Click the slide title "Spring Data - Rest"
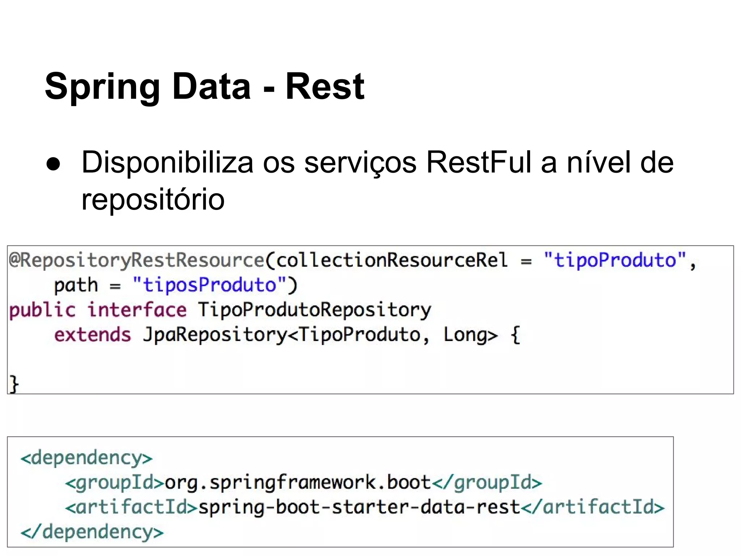 point(204,87)
